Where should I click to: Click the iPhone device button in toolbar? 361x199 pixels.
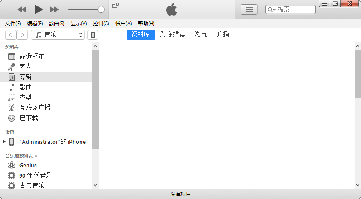[93, 35]
